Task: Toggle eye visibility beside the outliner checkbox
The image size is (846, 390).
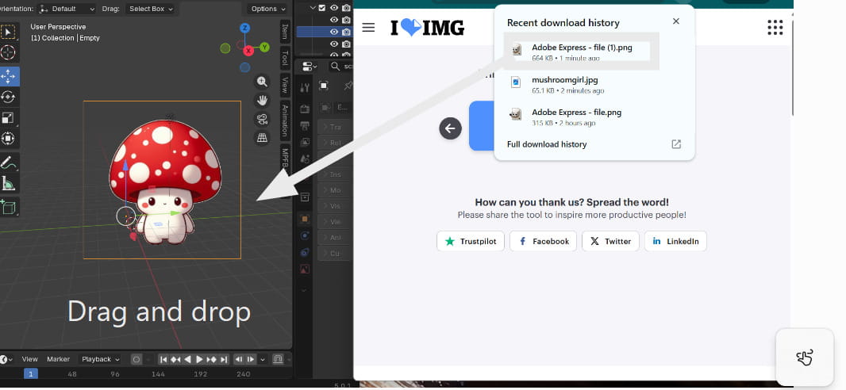Action: click(x=334, y=8)
